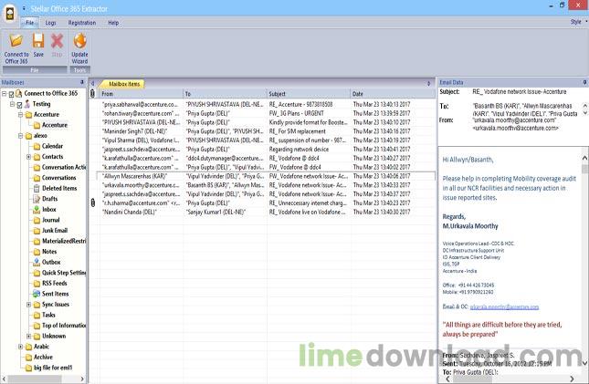Image resolution: width=589 pixels, height=384 pixels.
Task: Click the Stop icon in the ribbon
Action: [58, 40]
